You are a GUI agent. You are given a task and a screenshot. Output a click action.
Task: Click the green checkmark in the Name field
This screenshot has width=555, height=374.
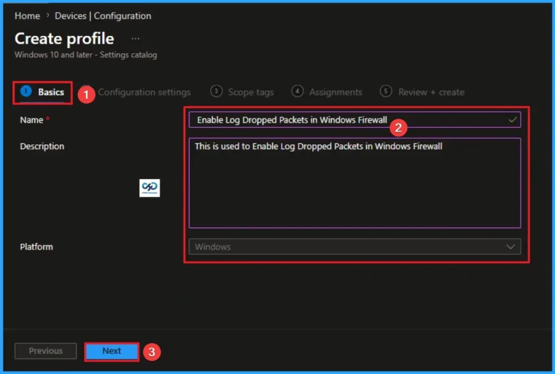pyautogui.click(x=512, y=120)
